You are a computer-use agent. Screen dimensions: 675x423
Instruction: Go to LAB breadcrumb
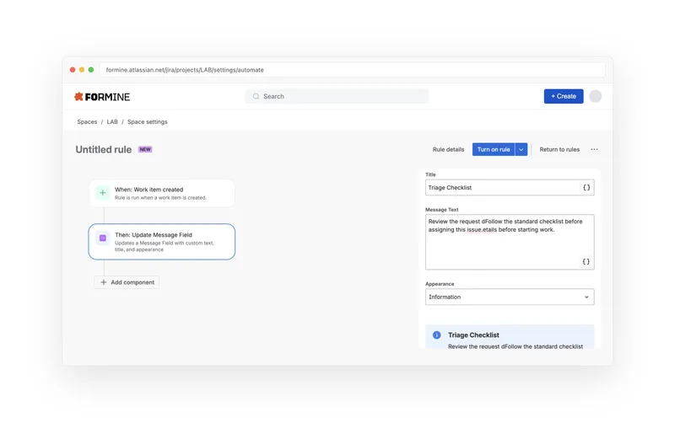click(112, 122)
